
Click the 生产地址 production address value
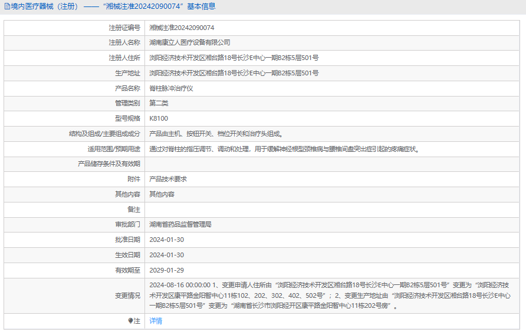(234, 73)
